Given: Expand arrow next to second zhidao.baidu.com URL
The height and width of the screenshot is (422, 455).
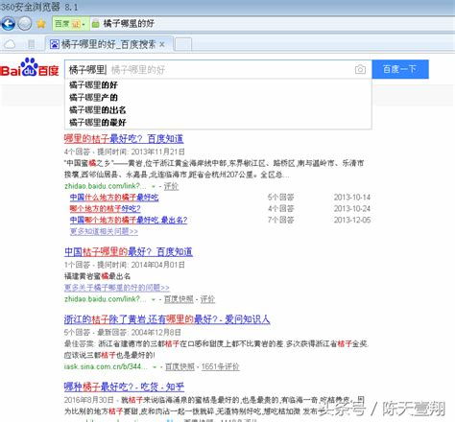Looking at the screenshot, I should pos(154,299).
